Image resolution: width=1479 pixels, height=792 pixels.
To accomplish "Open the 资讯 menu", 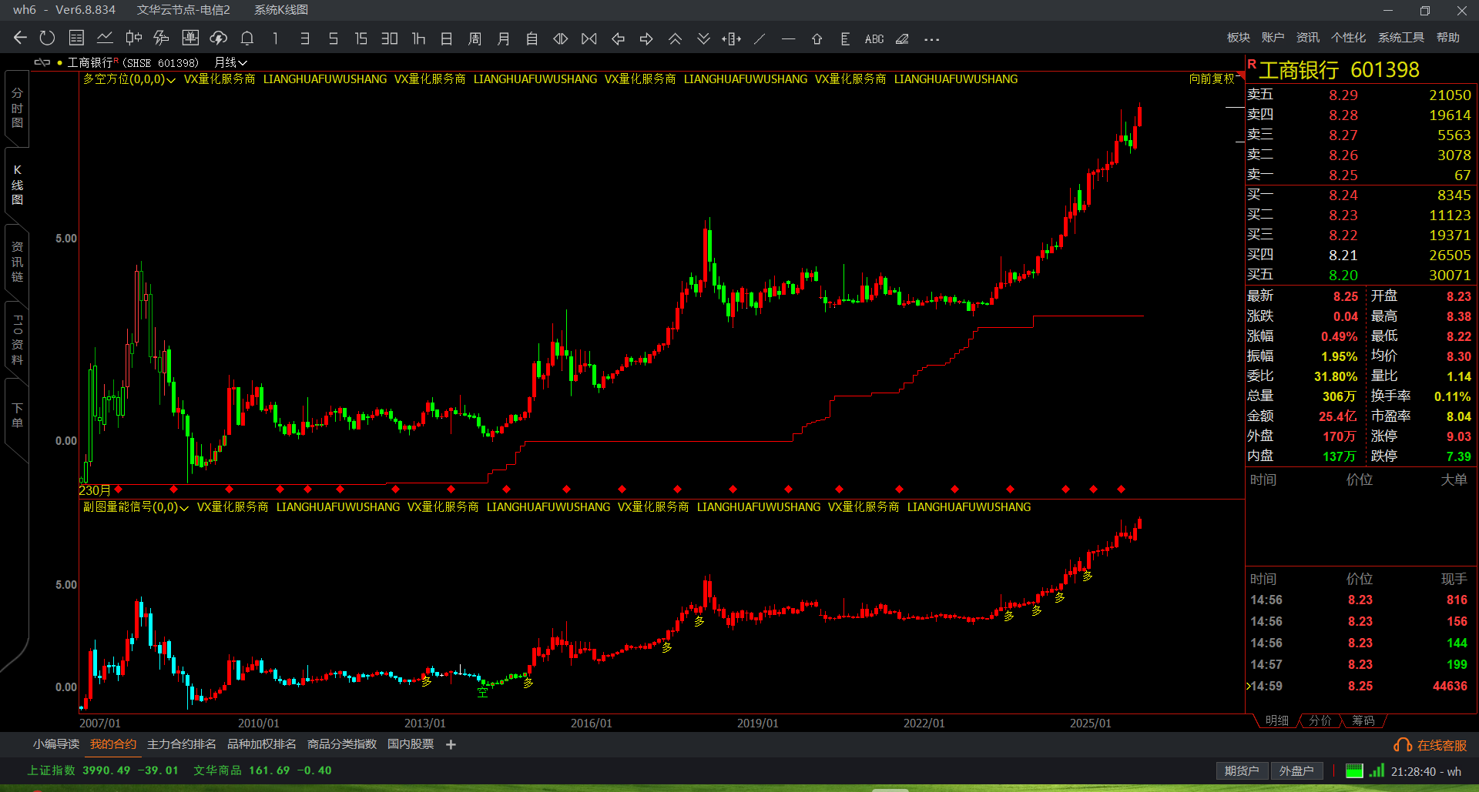I will [1308, 38].
